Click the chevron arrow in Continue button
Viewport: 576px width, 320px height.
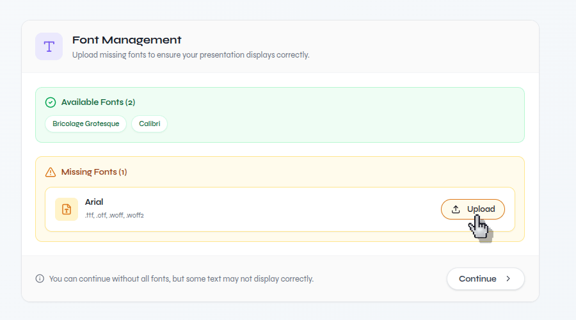[x=508, y=279]
